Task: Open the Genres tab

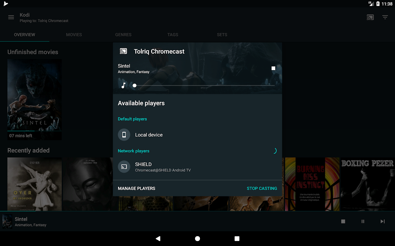Action: coord(123,35)
